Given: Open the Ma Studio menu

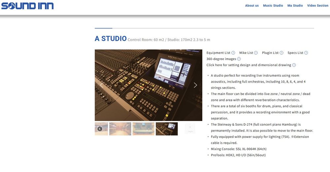Looking at the screenshot, I should coord(295,6).
